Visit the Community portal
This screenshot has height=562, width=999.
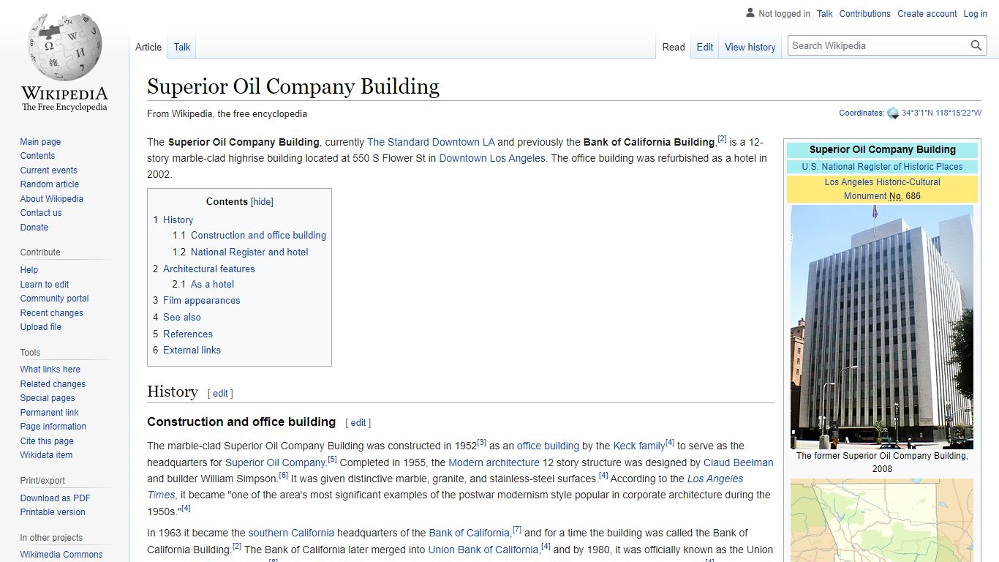point(55,299)
